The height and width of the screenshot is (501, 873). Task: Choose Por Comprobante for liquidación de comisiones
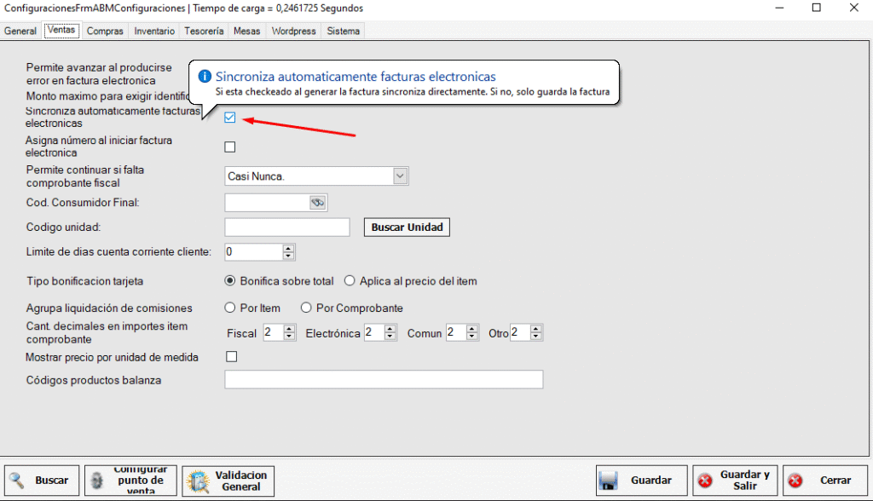(307, 308)
